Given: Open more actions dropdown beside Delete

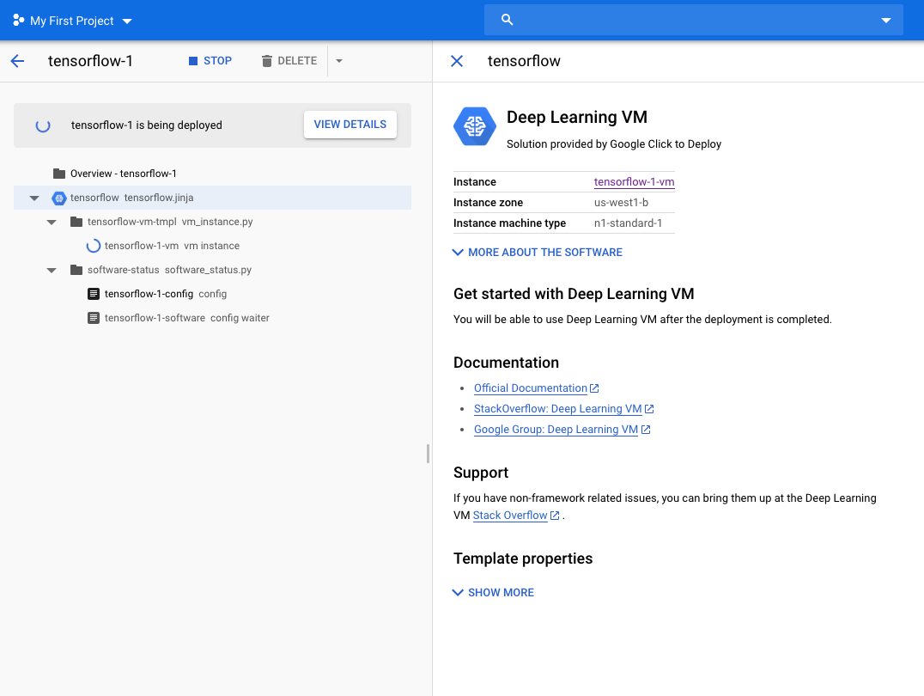Looking at the screenshot, I should [339, 61].
